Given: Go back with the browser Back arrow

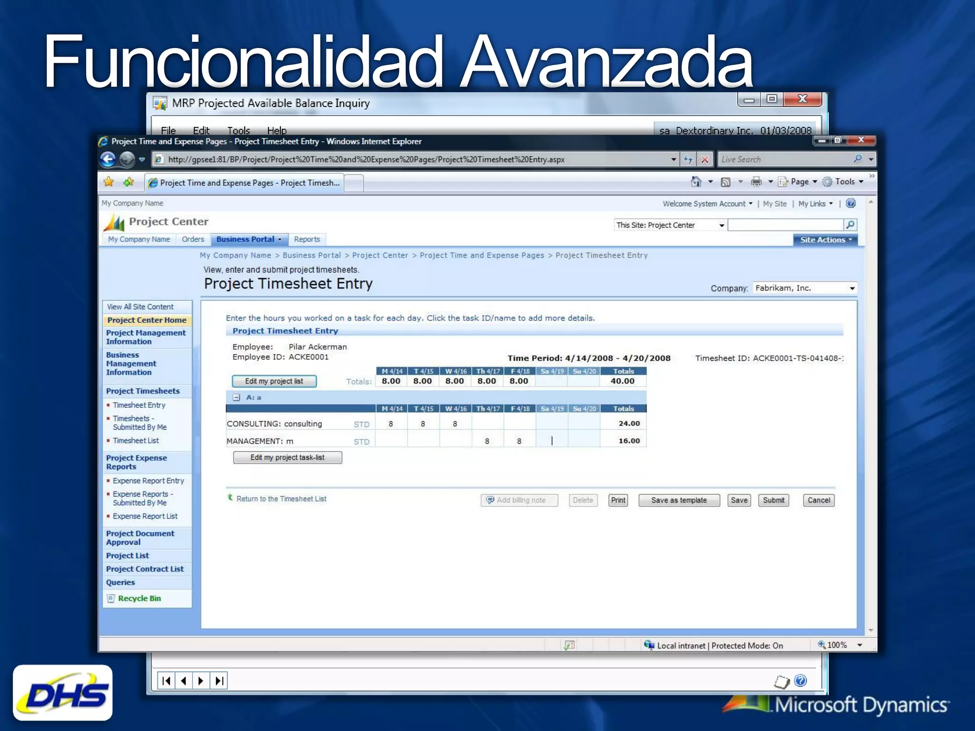Looking at the screenshot, I should click(108, 159).
